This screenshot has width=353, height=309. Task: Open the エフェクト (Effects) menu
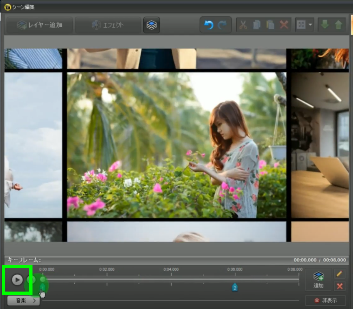108,25
